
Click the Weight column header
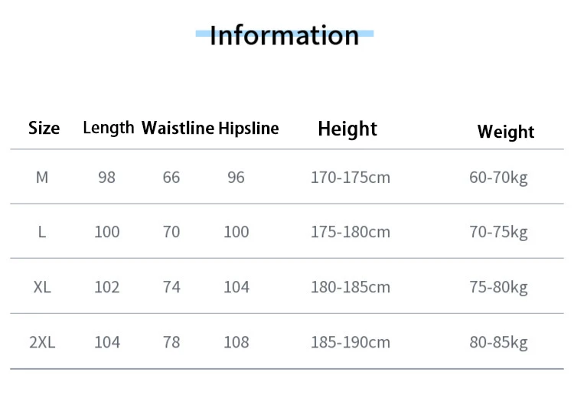506,132
